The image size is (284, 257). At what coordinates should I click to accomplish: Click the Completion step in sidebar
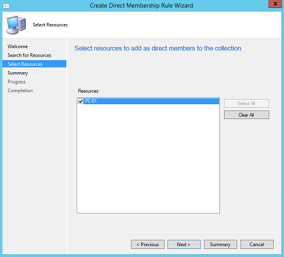tap(20, 90)
